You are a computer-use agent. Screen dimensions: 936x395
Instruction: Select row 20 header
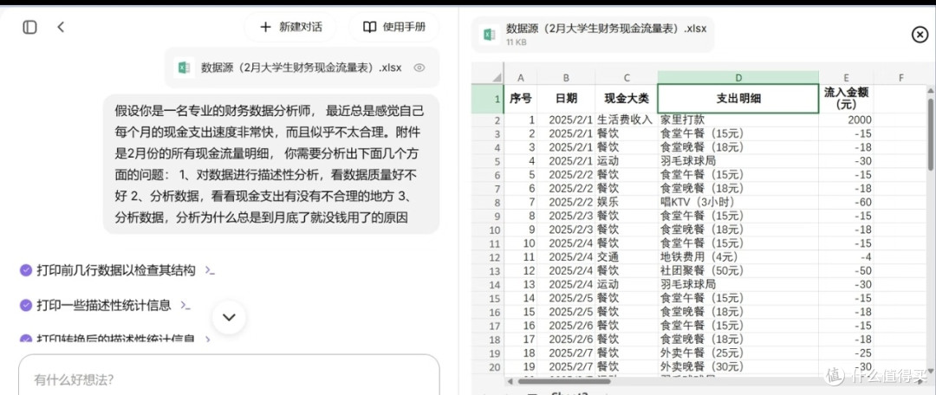[488, 367]
